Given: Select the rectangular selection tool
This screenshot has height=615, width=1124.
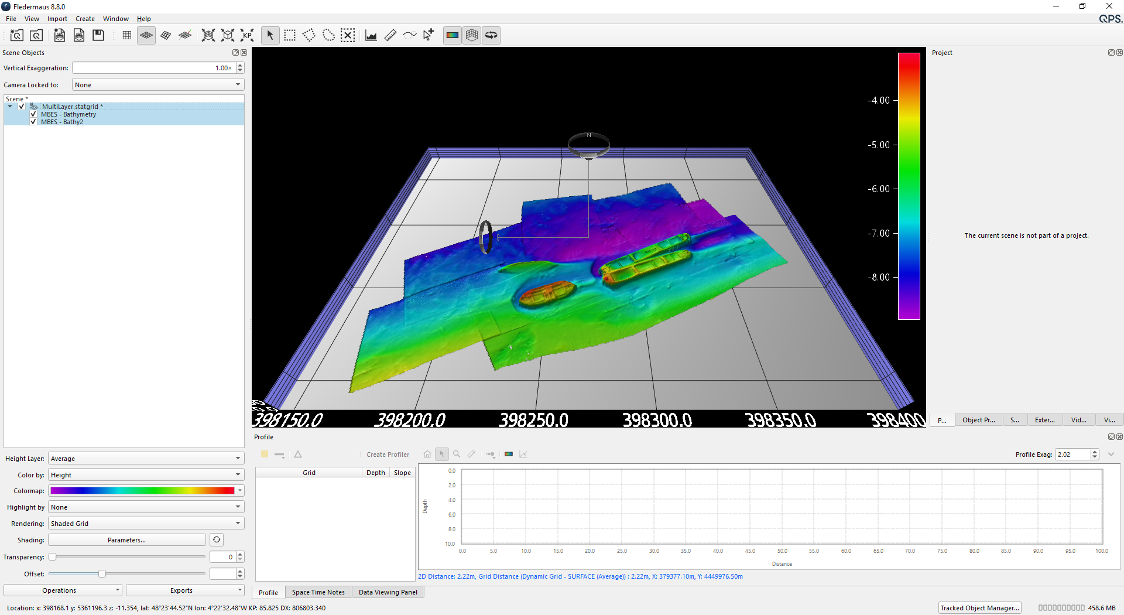Looking at the screenshot, I should [x=290, y=36].
